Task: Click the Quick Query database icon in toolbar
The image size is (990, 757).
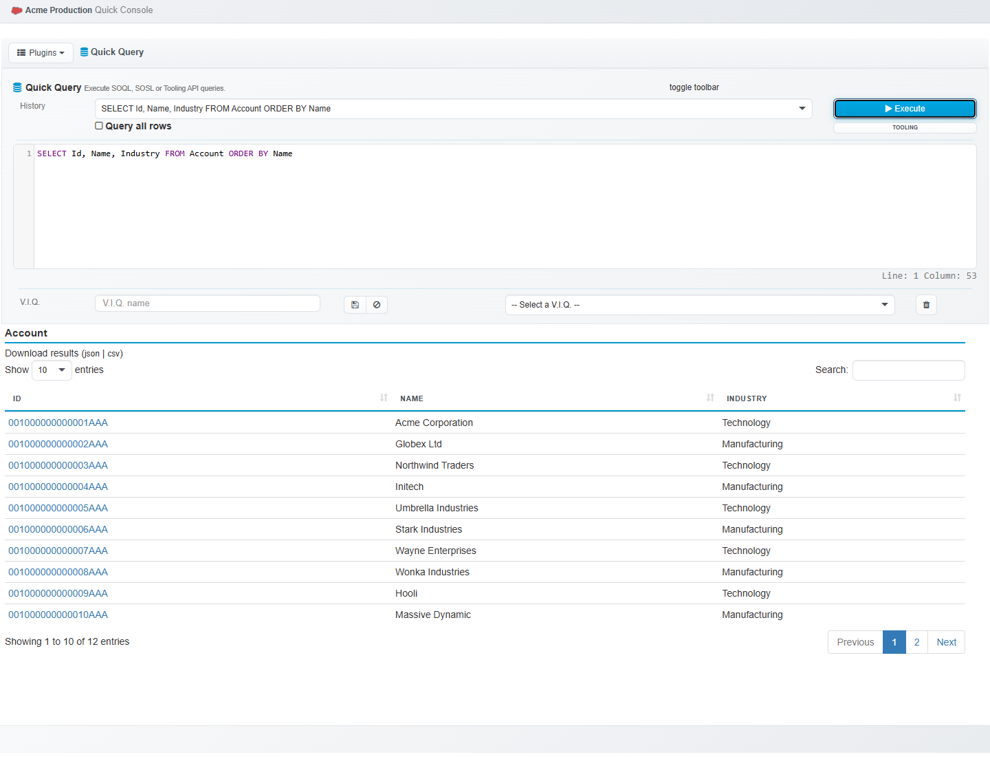Action: pyautogui.click(x=84, y=52)
